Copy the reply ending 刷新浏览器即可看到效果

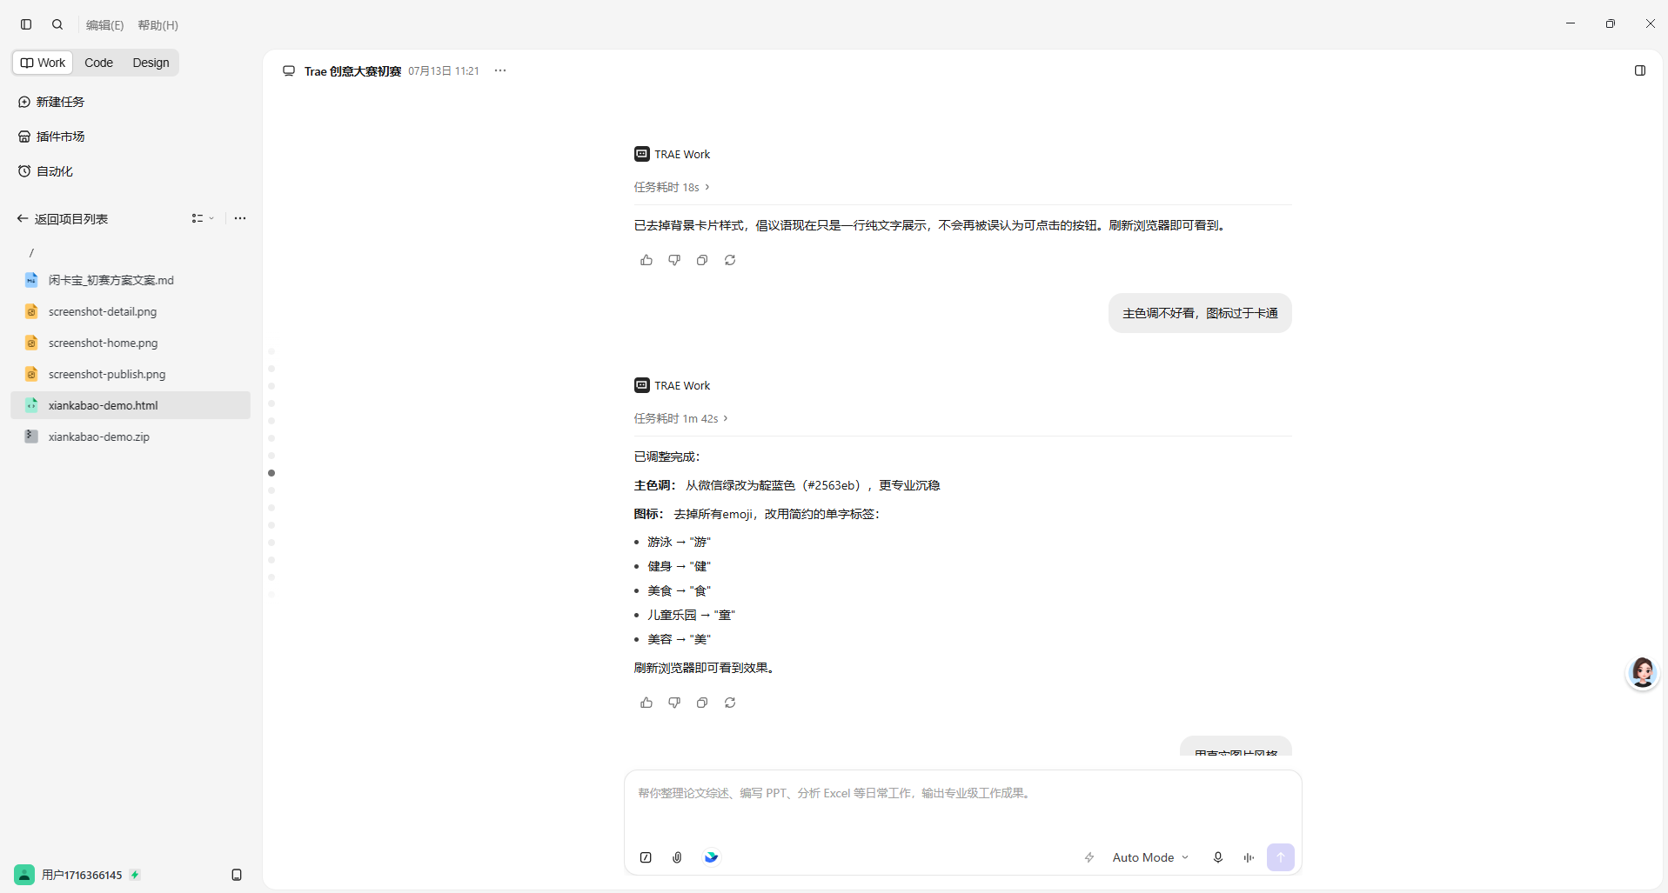pos(702,703)
